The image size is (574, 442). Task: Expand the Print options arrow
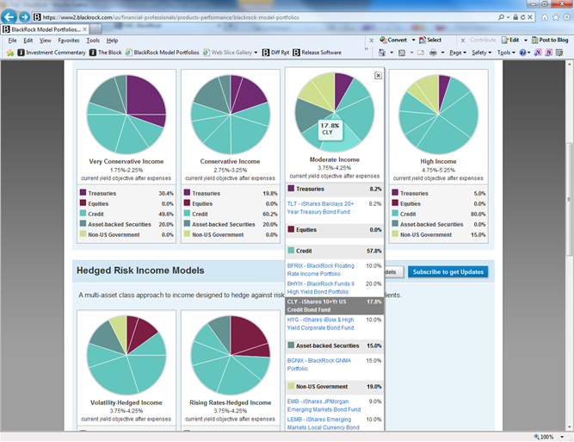(442, 53)
